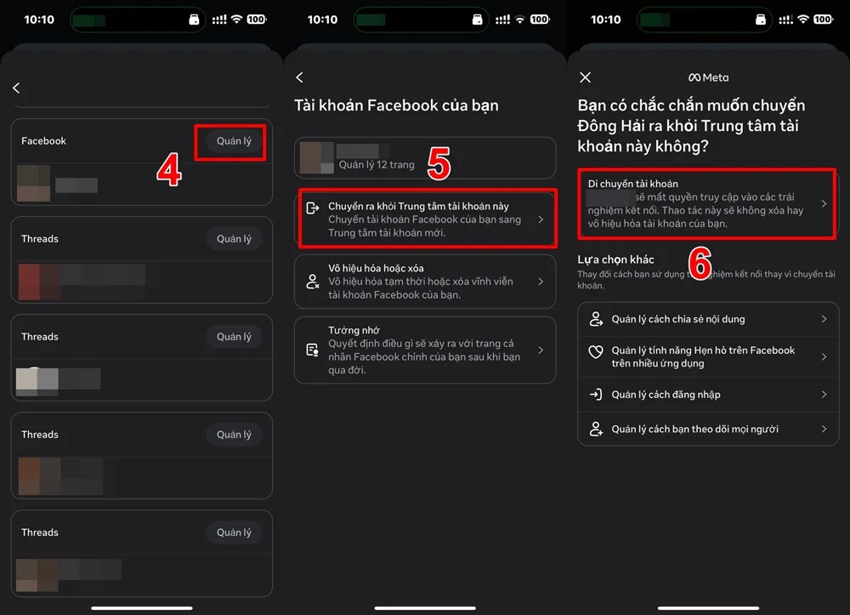This screenshot has width=850, height=615.
Task: Tap the person-x icon for 'Vô hiệu hóa hoặc xóa'
Action: point(313,282)
